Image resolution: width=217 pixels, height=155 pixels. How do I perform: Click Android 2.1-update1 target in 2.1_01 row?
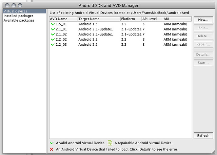pyautogui.click(x=96, y=29)
